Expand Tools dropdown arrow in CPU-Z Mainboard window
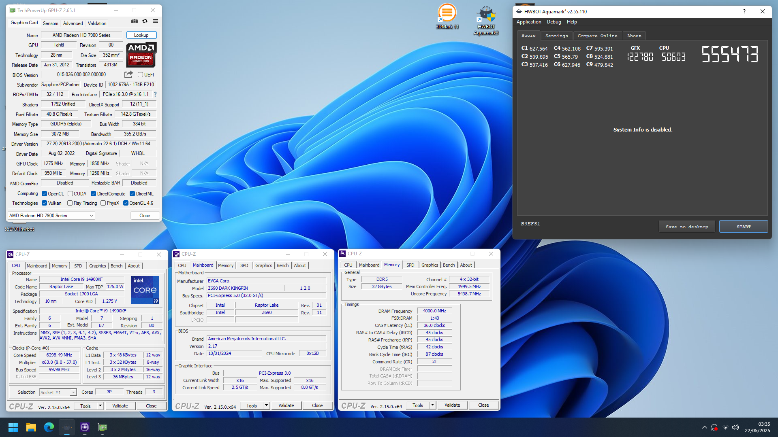This screenshot has height=437, width=778. 266,405
